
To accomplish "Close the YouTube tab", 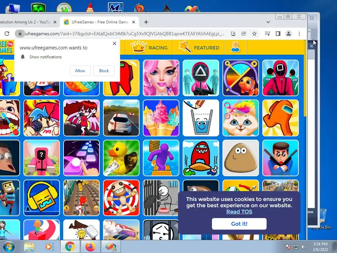I will [x=55, y=22].
